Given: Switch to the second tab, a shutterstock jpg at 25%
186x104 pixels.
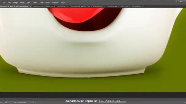Looking at the screenshot, I should 50,6.
